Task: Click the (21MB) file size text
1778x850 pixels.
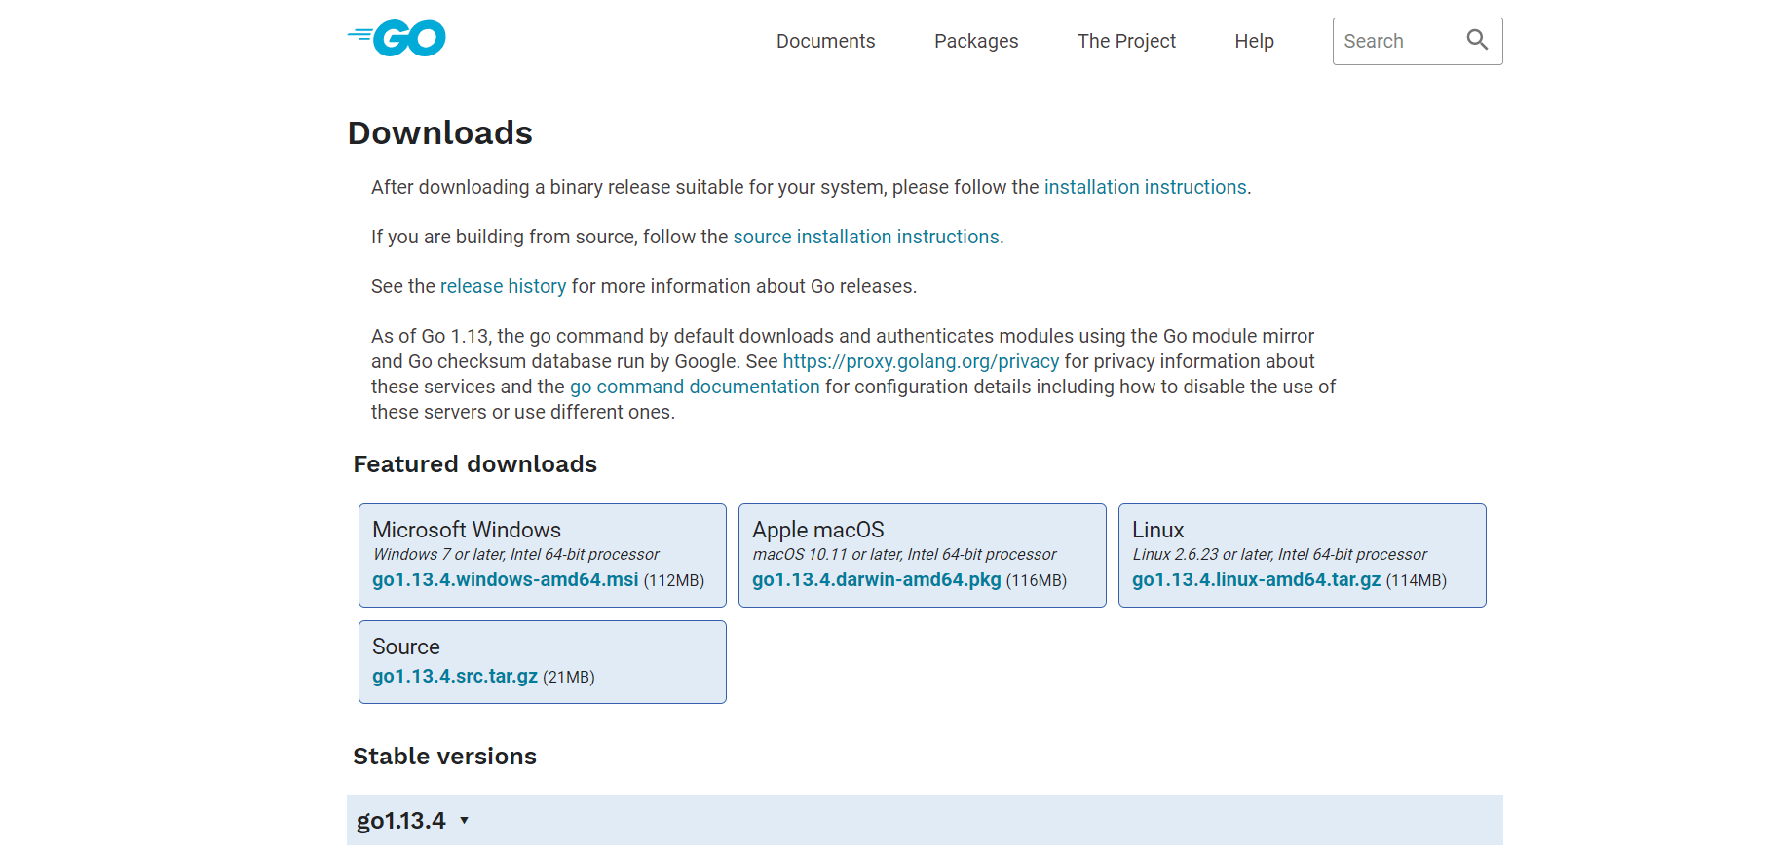Action: [569, 677]
